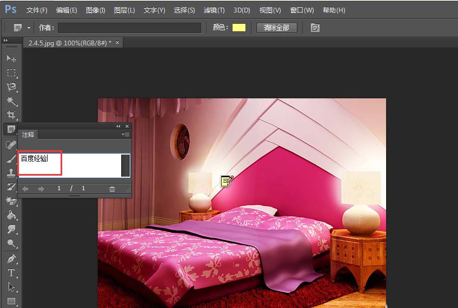
Task: Expand the tools panel with double-arrow
Action: point(5,41)
